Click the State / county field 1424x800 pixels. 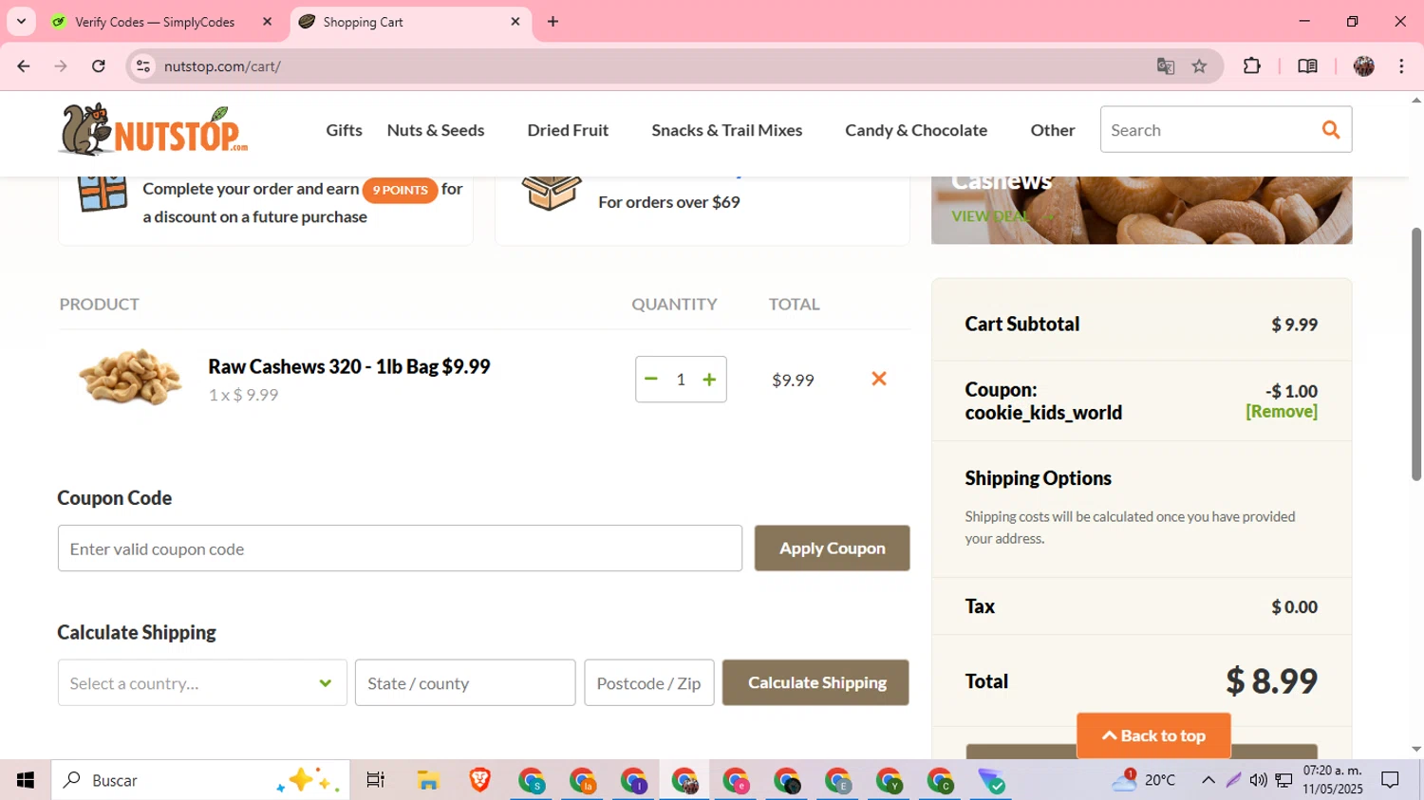[x=465, y=683]
